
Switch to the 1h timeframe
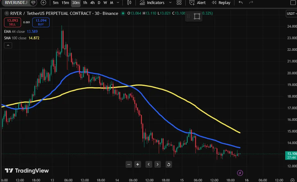tap(85, 3)
